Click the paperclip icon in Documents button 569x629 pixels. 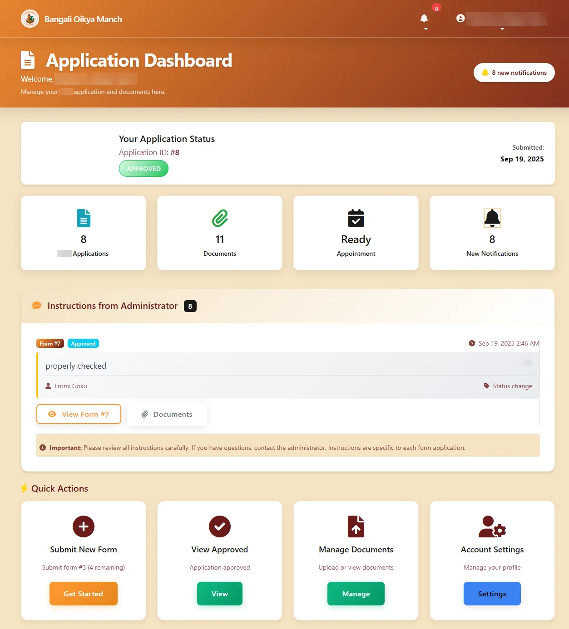pos(145,414)
